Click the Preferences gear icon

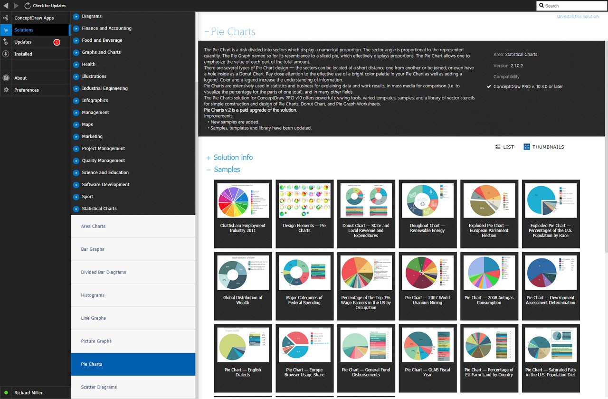[x=6, y=90]
